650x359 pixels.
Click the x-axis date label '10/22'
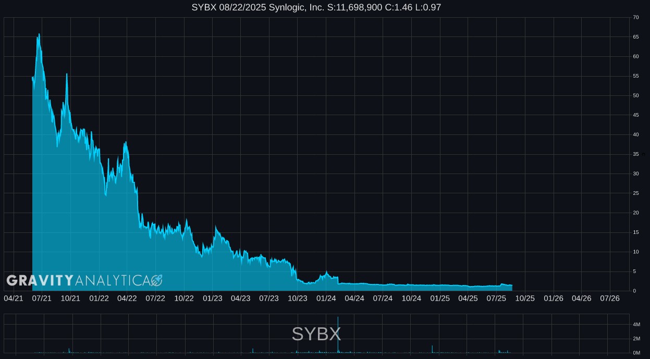pos(184,299)
